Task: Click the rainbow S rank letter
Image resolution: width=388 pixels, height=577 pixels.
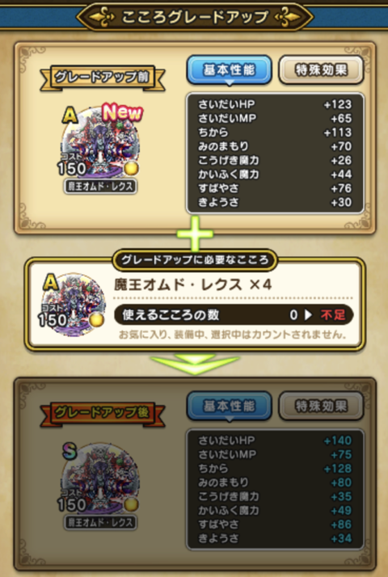Action: [x=70, y=451]
